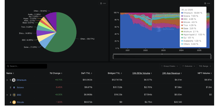Click left handle of chart range slider
Viewport: 221px width, 108px height.
point(113,57)
